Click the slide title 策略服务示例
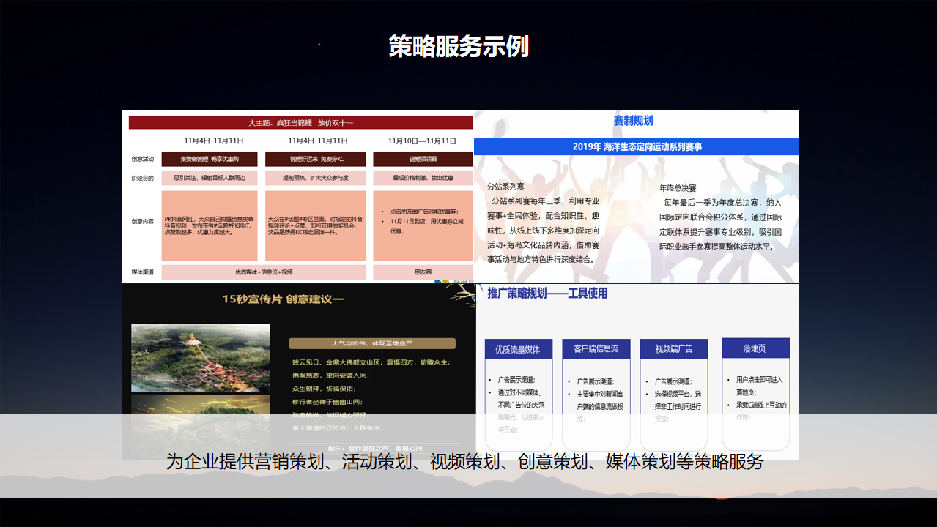The width and height of the screenshot is (937, 527). [x=459, y=46]
